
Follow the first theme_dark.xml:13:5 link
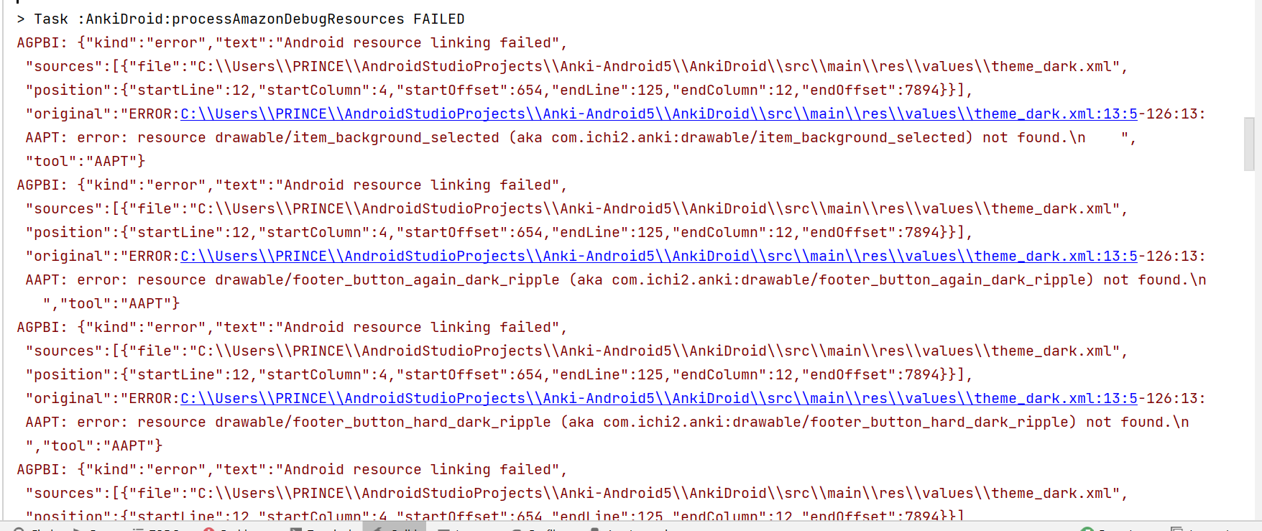tap(658, 114)
